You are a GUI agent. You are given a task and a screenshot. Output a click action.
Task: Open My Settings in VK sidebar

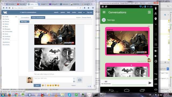pos(6,39)
